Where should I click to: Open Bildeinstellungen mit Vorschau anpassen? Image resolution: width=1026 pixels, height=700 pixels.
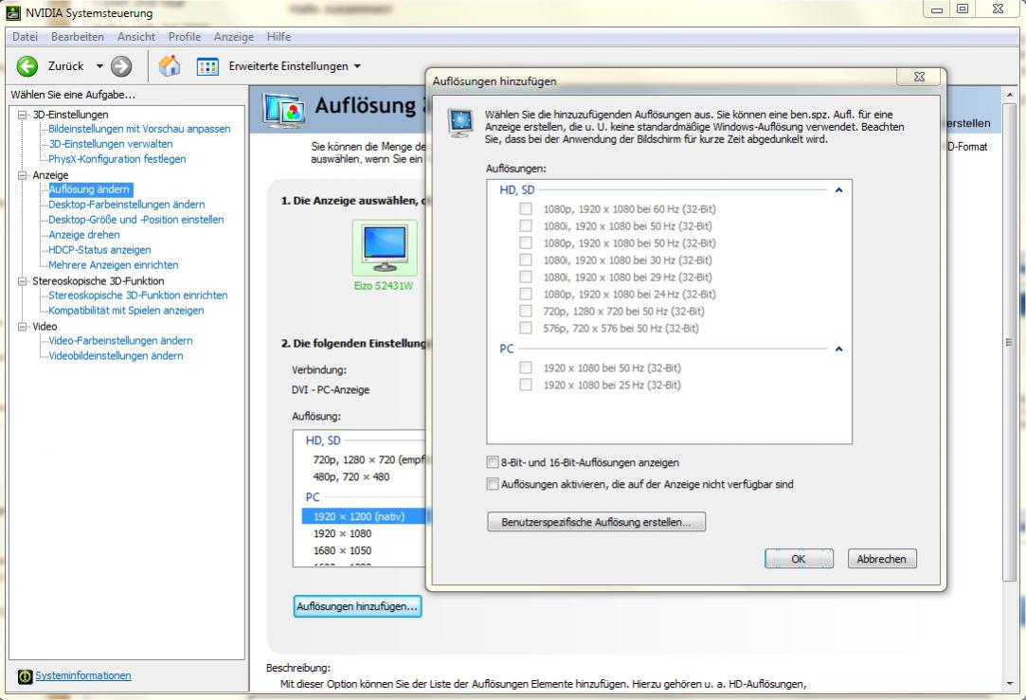(x=139, y=129)
